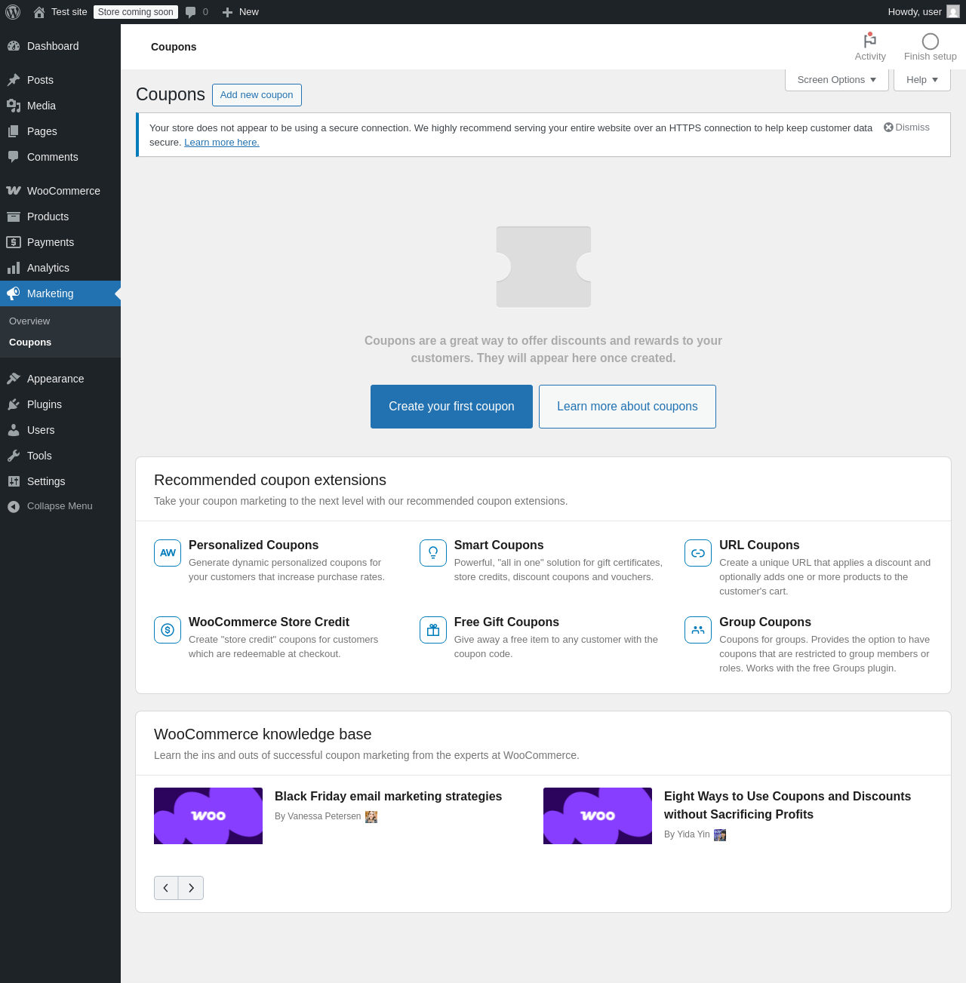
Task: Click the Appearance paintbrush icon
Action: tap(14, 379)
